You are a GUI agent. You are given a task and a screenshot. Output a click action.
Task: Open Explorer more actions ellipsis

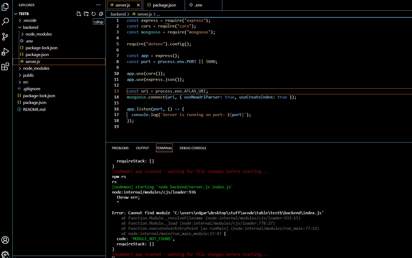[x=98, y=5]
